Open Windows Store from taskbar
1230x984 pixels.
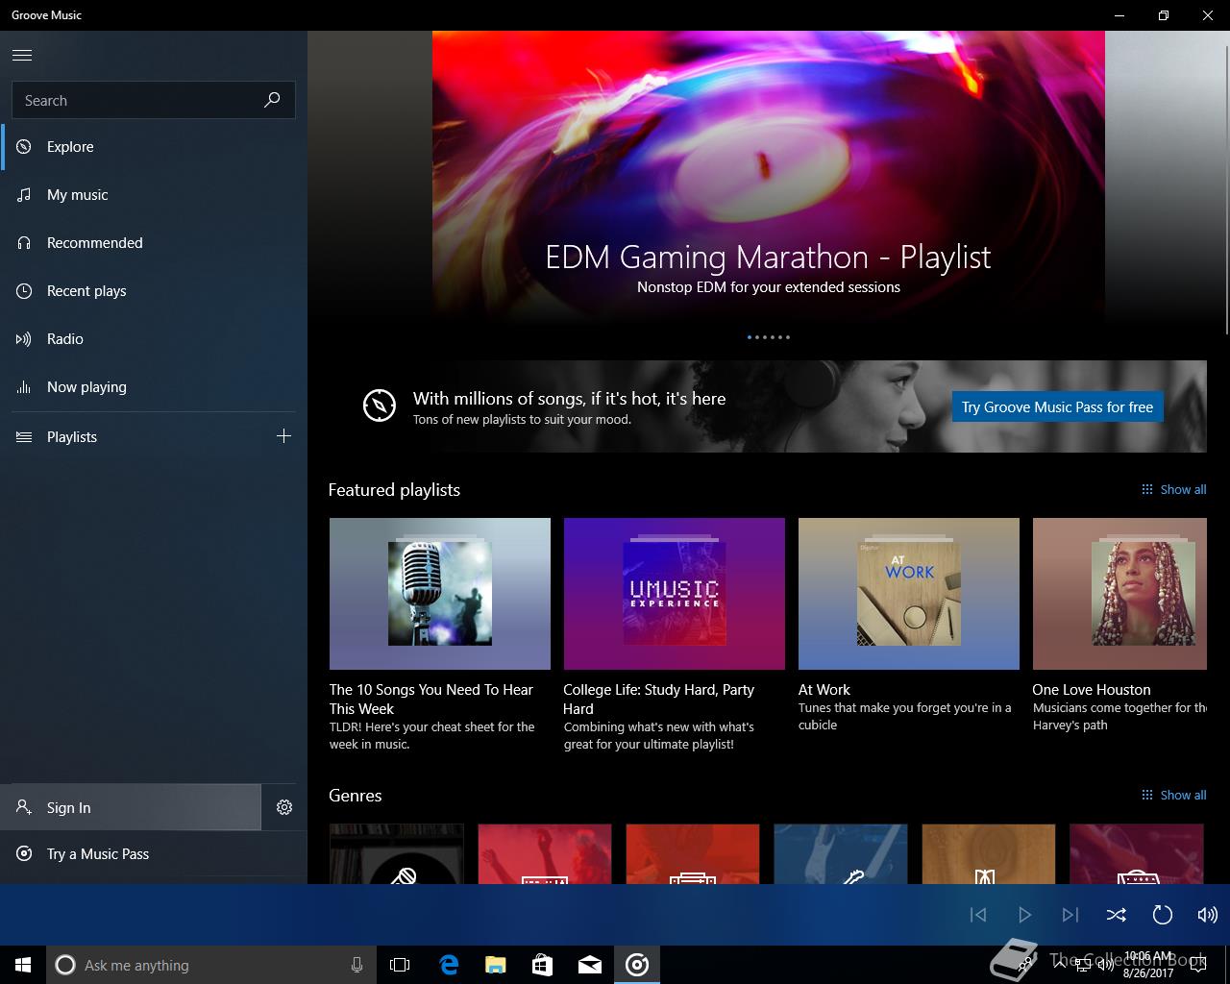click(x=543, y=965)
